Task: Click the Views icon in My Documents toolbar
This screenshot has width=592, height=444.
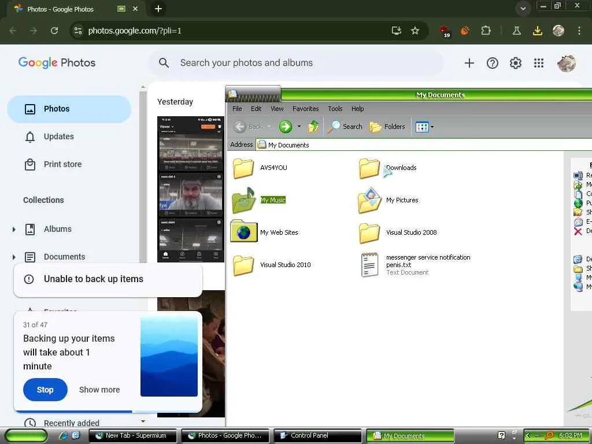Action: 421,127
